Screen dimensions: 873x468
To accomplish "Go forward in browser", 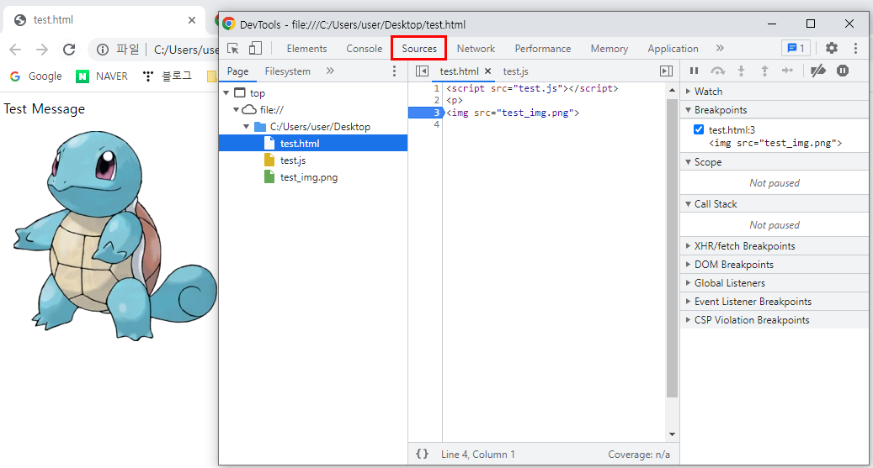I will 42,50.
